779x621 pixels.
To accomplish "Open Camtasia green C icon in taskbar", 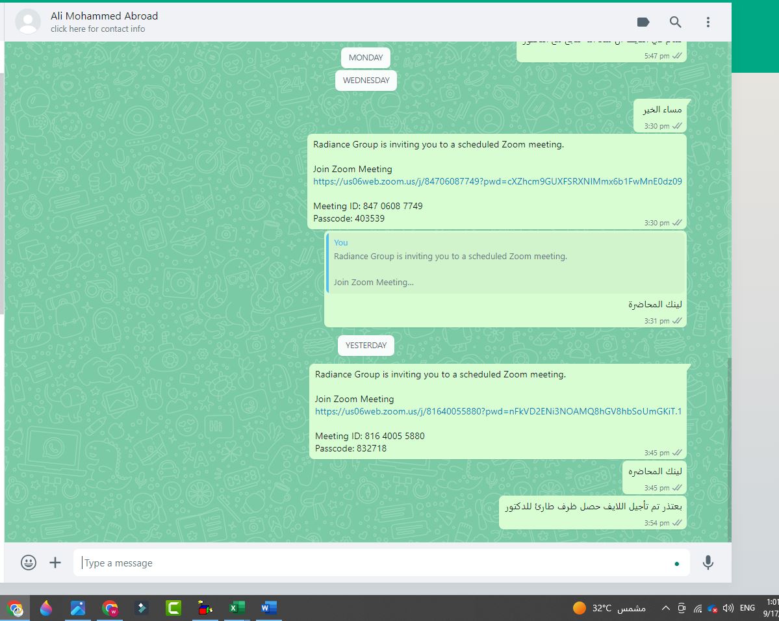I will [173, 608].
